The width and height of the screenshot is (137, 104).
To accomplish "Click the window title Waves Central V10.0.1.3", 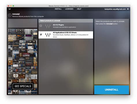I will [x=68, y=6].
